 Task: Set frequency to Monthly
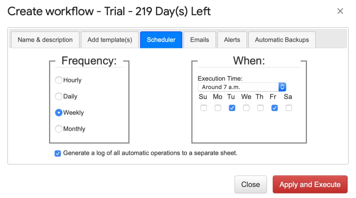tap(59, 129)
